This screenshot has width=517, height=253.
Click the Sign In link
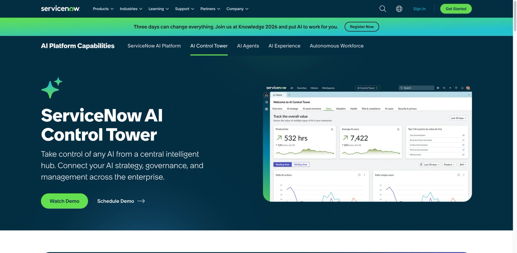click(419, 9)
